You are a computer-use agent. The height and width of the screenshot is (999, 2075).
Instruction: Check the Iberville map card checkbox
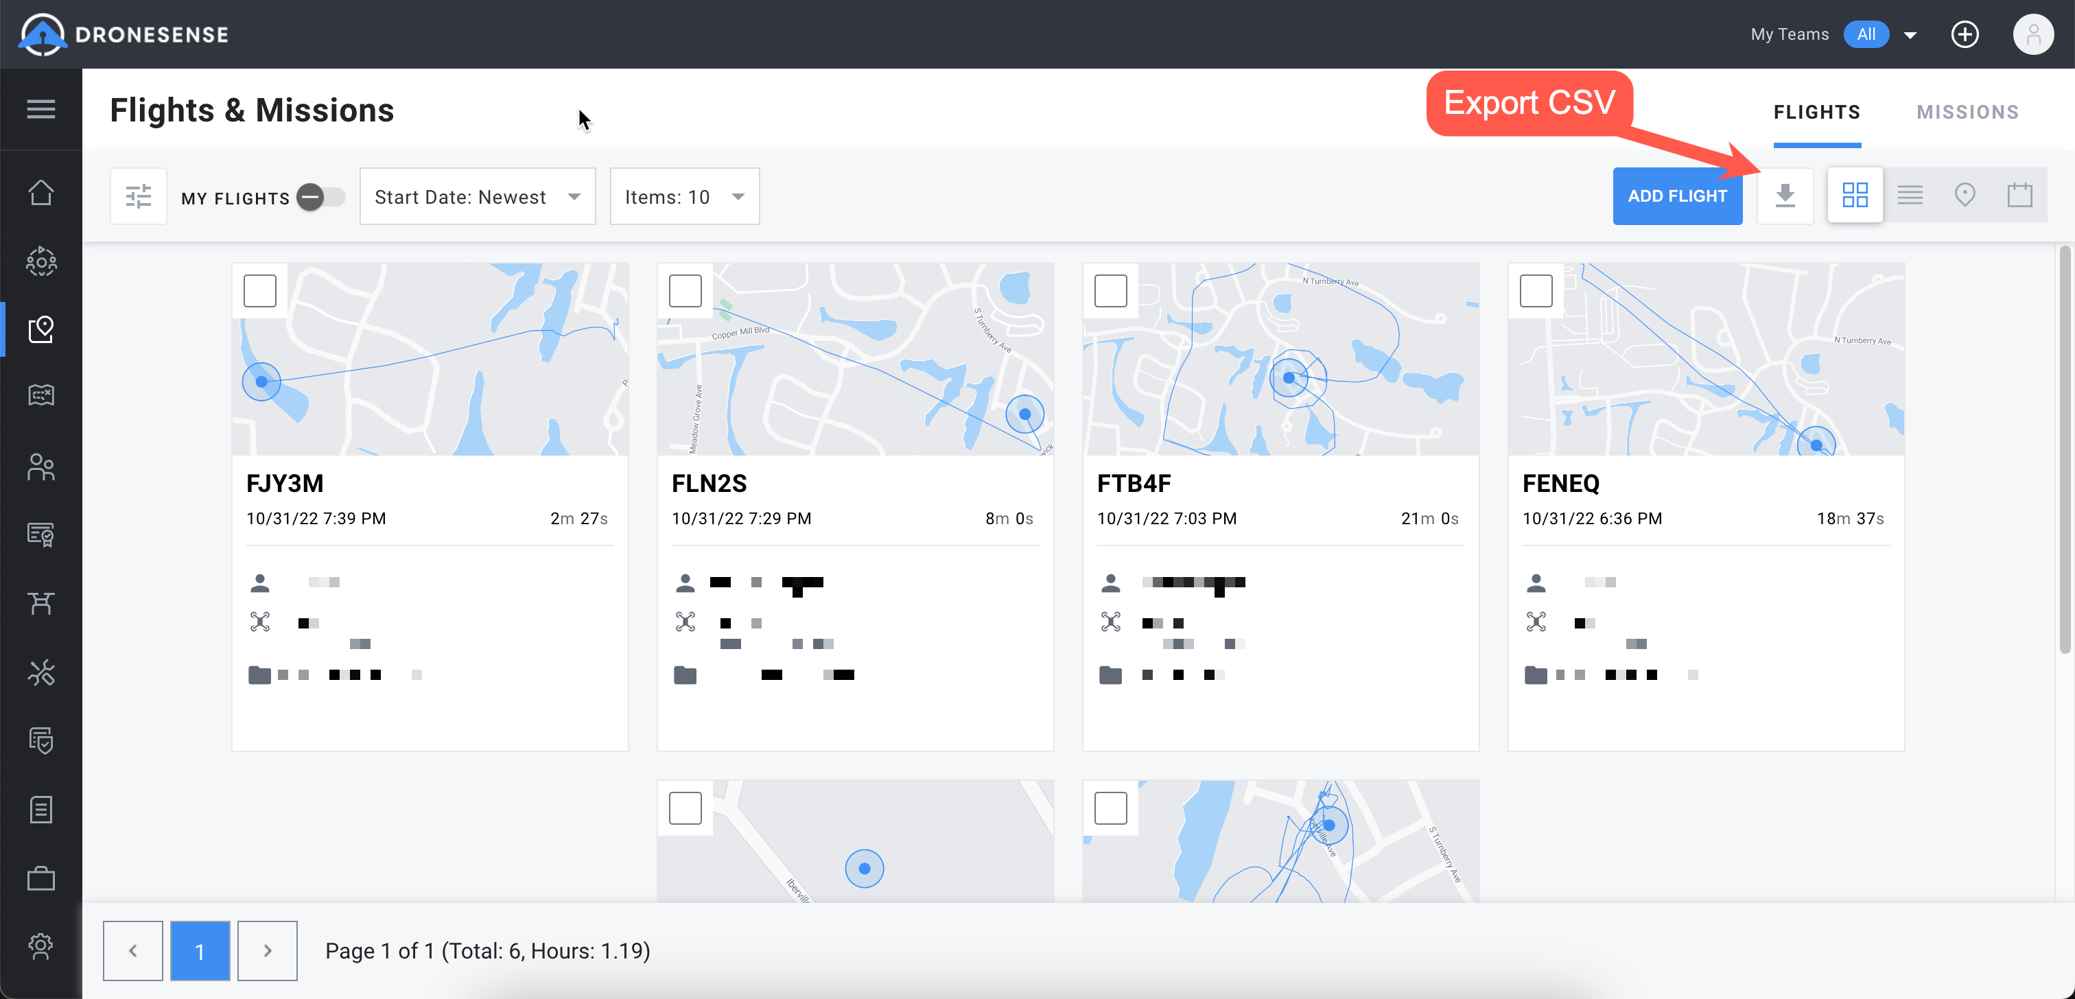pos(685,808)
